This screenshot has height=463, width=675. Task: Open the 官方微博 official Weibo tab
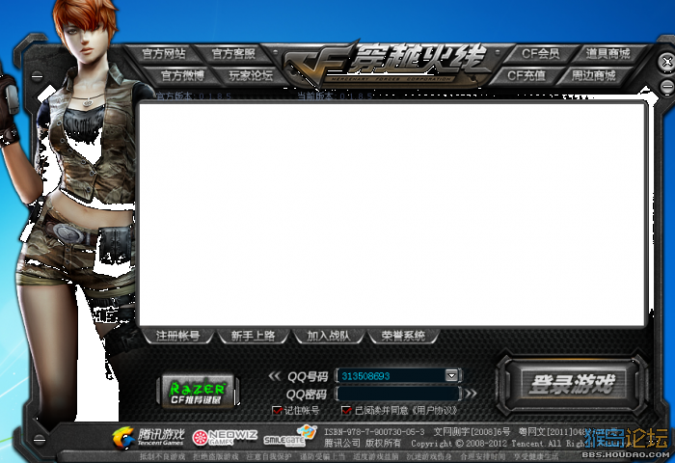click(x=181, y=75)
